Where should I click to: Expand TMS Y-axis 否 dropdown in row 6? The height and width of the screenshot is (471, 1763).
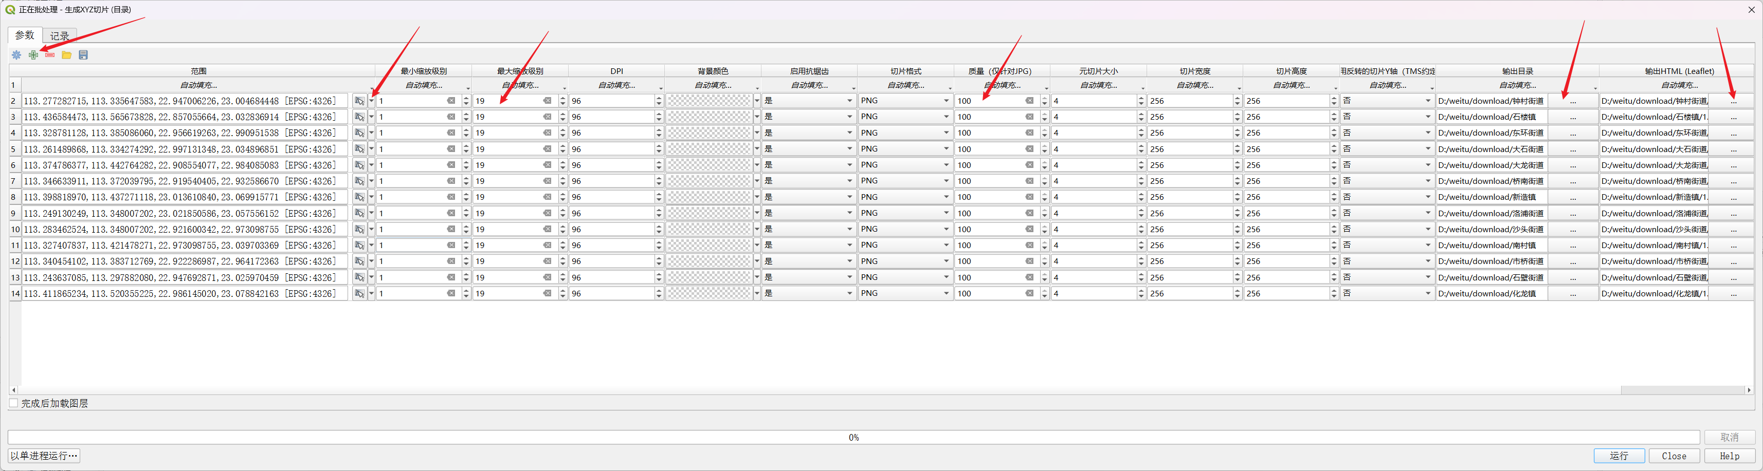pyautogui.click(x=1387, y=165)
